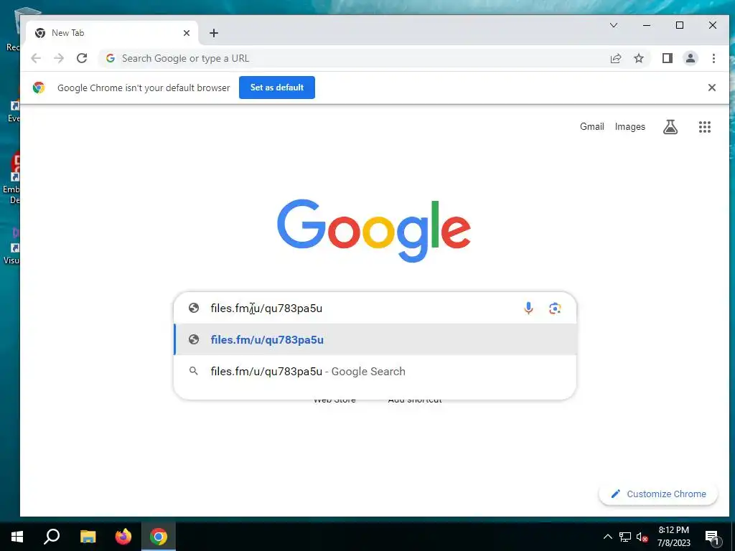
Task: Choose the files.fm/u/qu783pa5u Google Search suggestion
Action: click(375, 371)
